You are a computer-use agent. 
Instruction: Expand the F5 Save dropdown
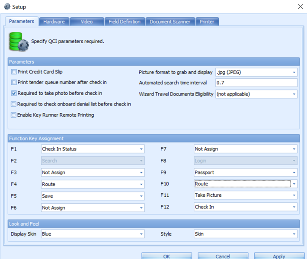pos(93,196)
